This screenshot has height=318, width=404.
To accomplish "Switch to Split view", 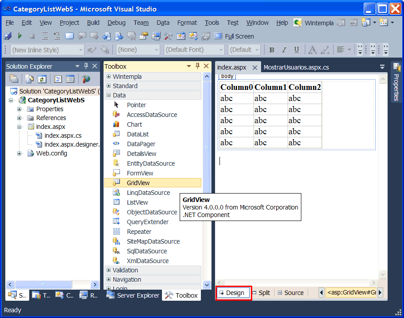I will (x=262, y=293).
